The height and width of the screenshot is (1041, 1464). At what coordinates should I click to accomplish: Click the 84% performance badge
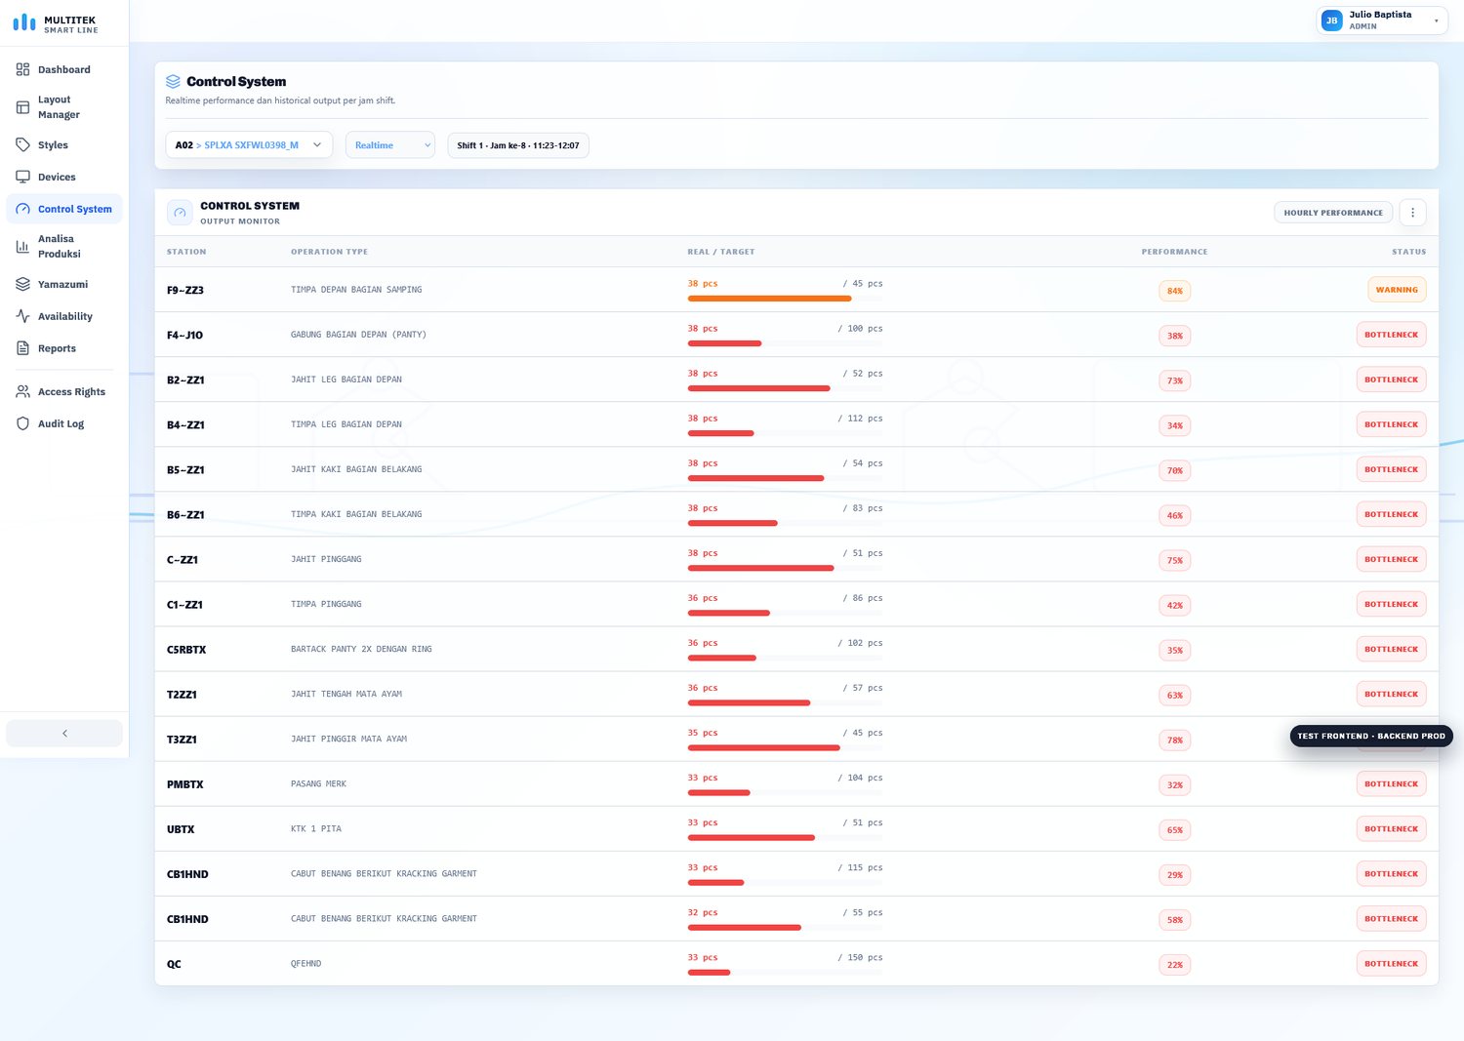(1174, 291)
